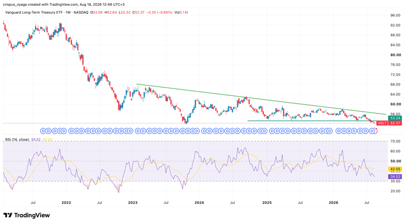Click 92.00 on the price scale
406x224 pixels.
395,25
